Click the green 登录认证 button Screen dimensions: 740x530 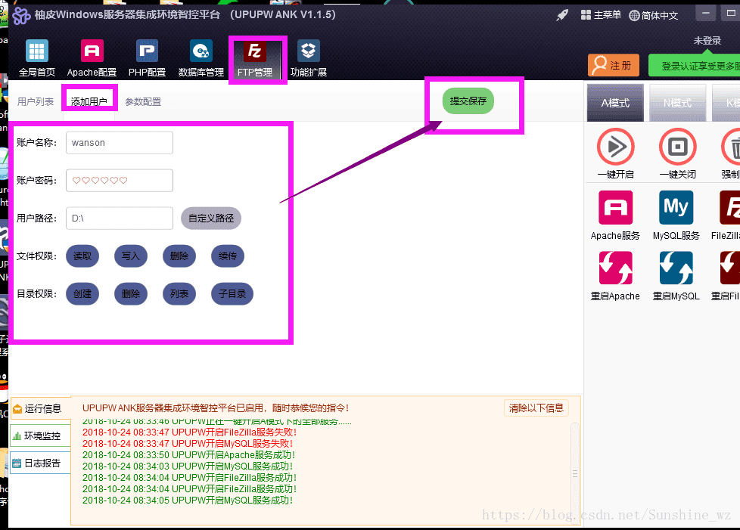coord(694,66)
